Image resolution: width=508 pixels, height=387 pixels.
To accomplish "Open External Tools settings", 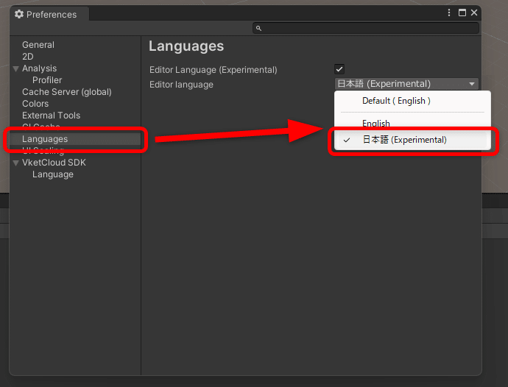I will [52, 116].
